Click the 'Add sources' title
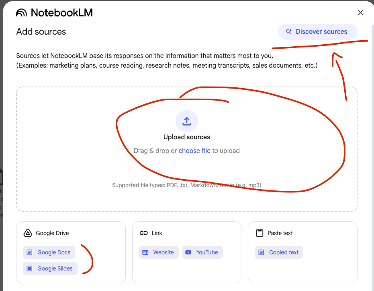 [41, 32]
